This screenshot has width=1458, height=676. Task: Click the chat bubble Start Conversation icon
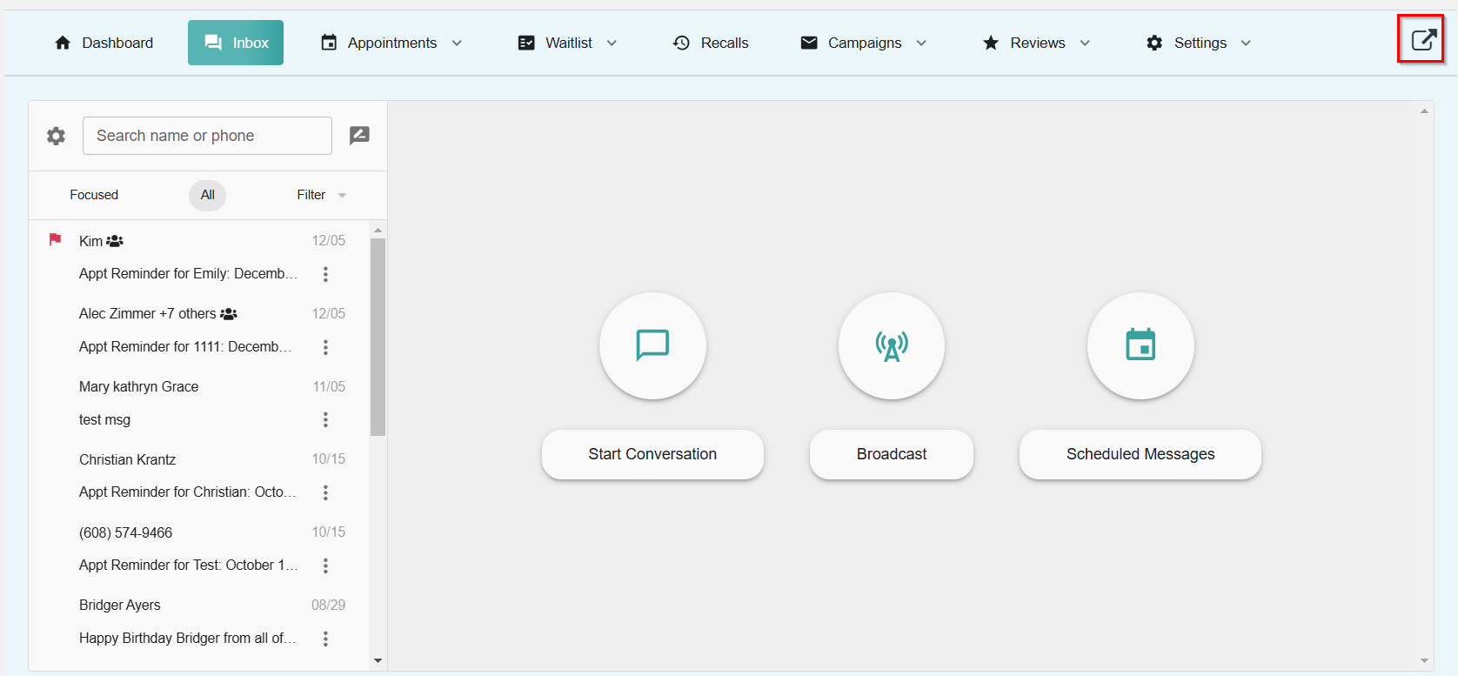652,345
